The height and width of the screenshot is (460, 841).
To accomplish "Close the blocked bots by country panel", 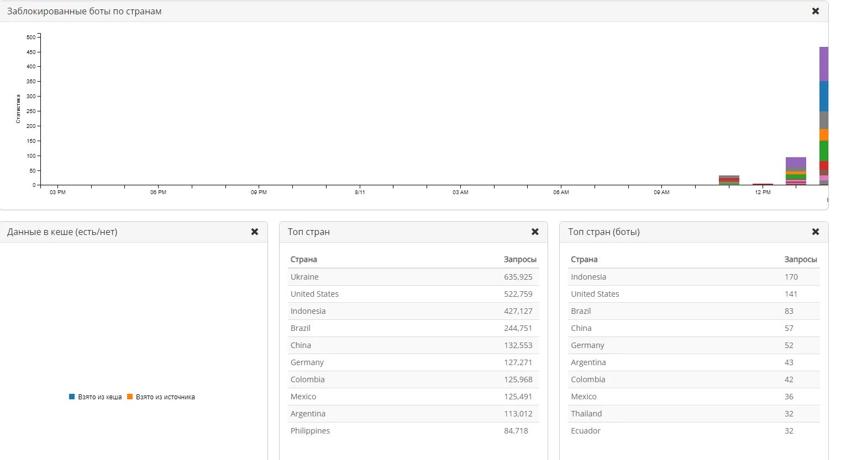I will [x=815, y=11].
